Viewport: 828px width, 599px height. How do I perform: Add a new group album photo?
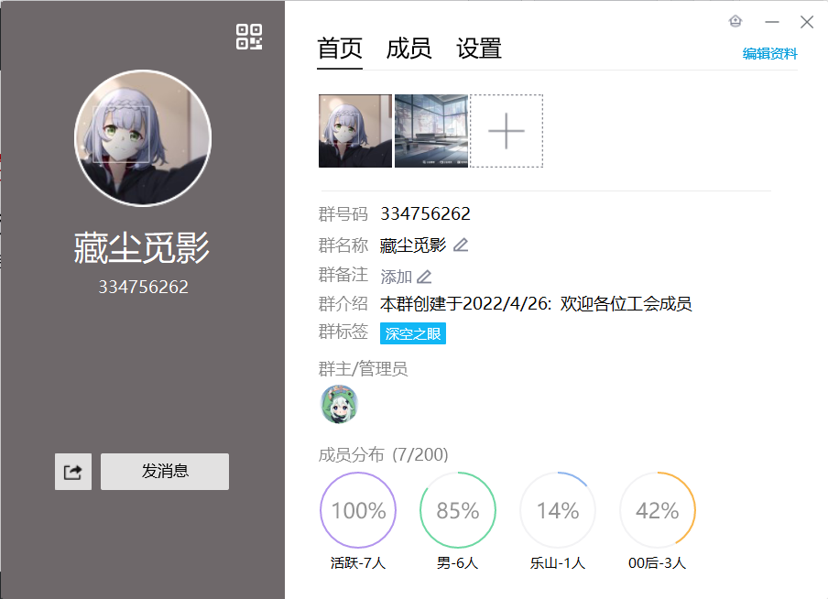click(x=506, y=131)
